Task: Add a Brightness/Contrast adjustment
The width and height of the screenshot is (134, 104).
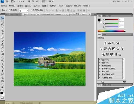Action: coord(105,43)
